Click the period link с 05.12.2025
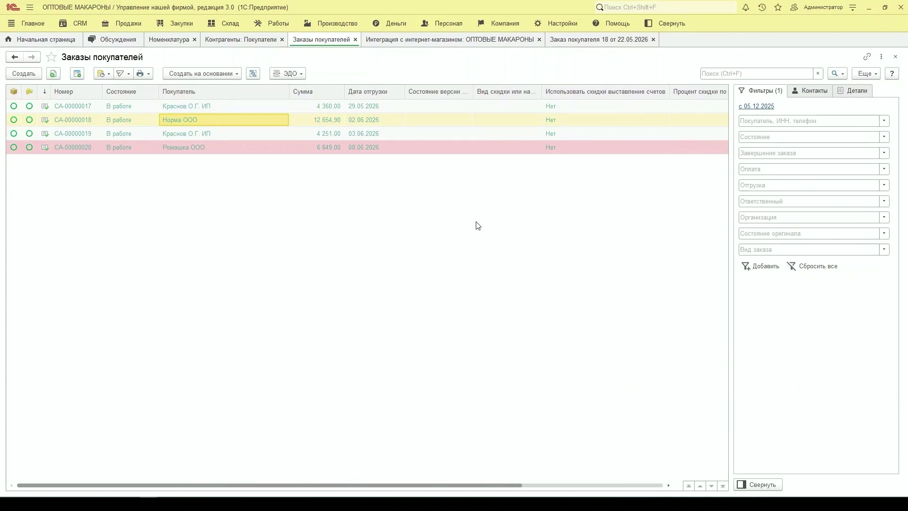908x511 pixels. coord(756,106)
